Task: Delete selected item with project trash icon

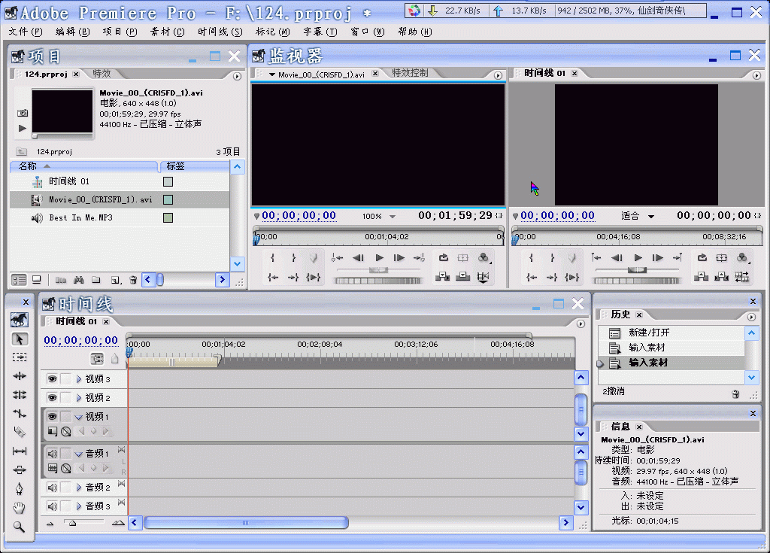Action: coord(133,280)
